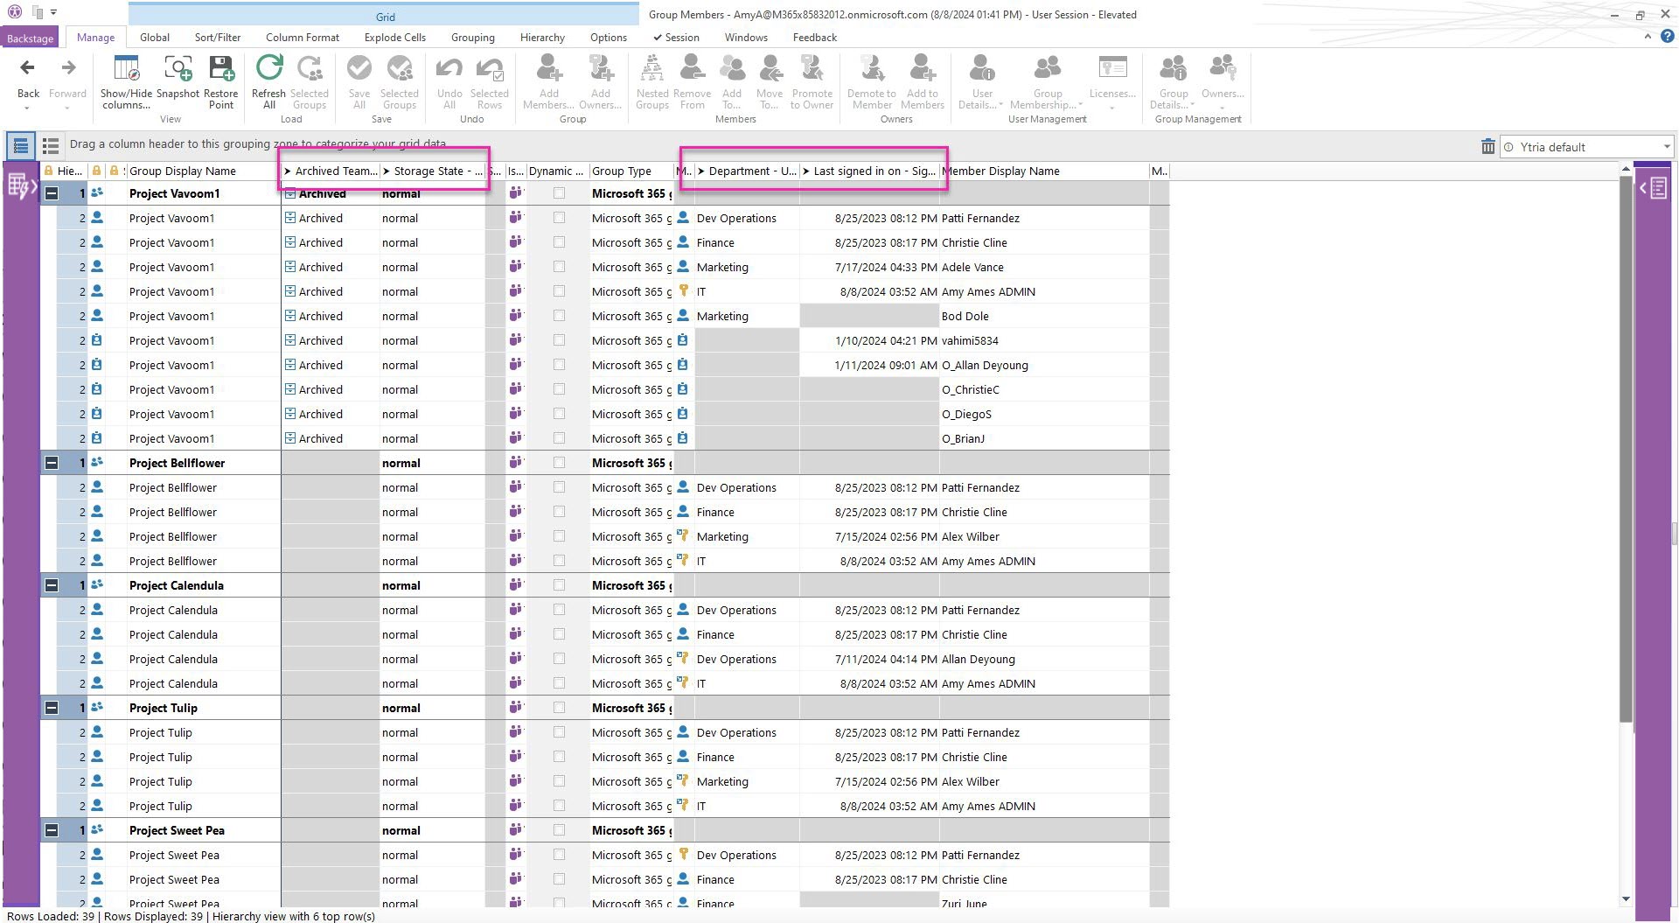
Task: Collapse the Project Vavoom1 group
Action: (52, 193)
